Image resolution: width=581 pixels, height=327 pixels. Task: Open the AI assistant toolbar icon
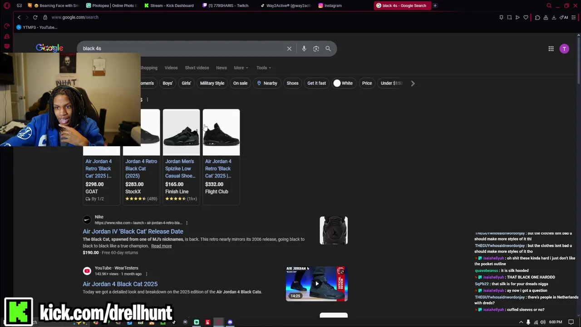[x=564, y=17]
